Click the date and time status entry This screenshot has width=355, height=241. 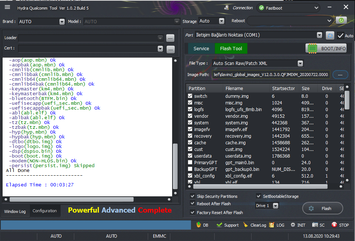(321, 236)
